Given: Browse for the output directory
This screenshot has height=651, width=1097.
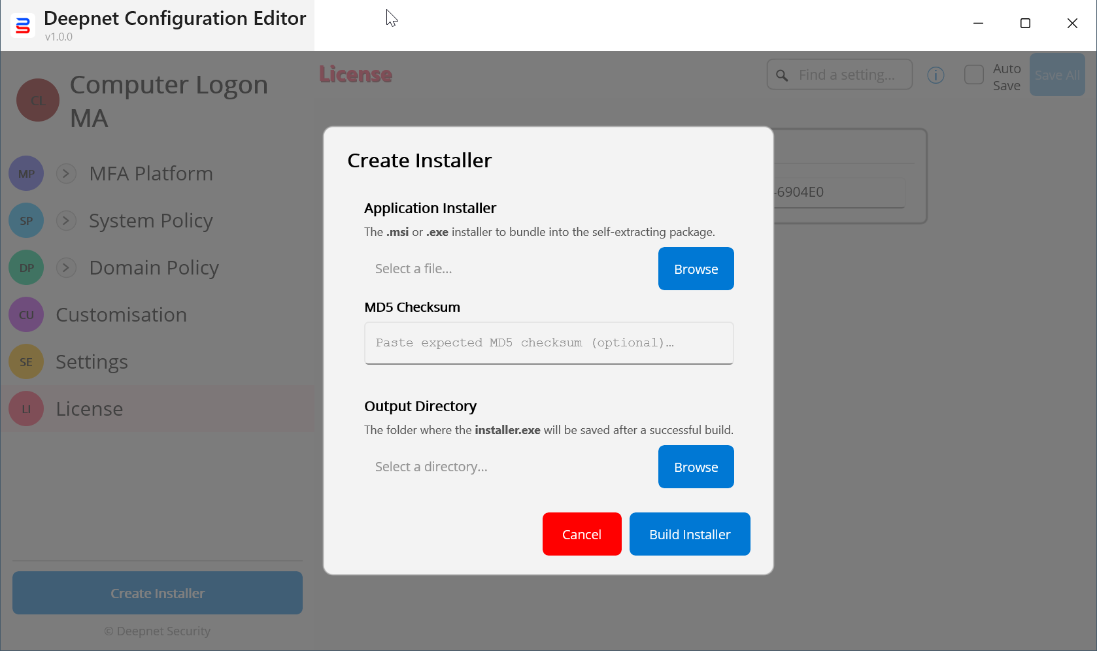Looking at the screenshot, I should [x=696, y=467].
